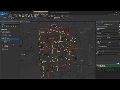Image resolution: width=120 pixels, height=90 pixels.
Task: Toggle Streets_CrashRate layer visibility
Action: click(2, 39)
